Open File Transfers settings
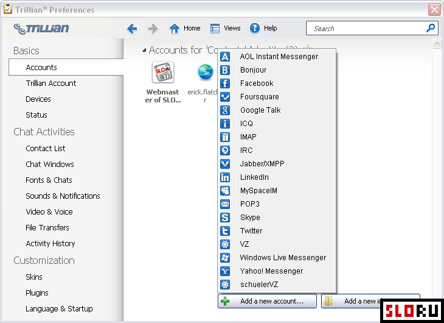 47,228
